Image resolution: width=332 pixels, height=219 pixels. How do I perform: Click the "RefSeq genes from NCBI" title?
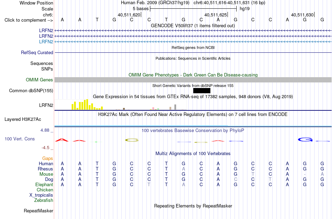[x=193, y=48]
